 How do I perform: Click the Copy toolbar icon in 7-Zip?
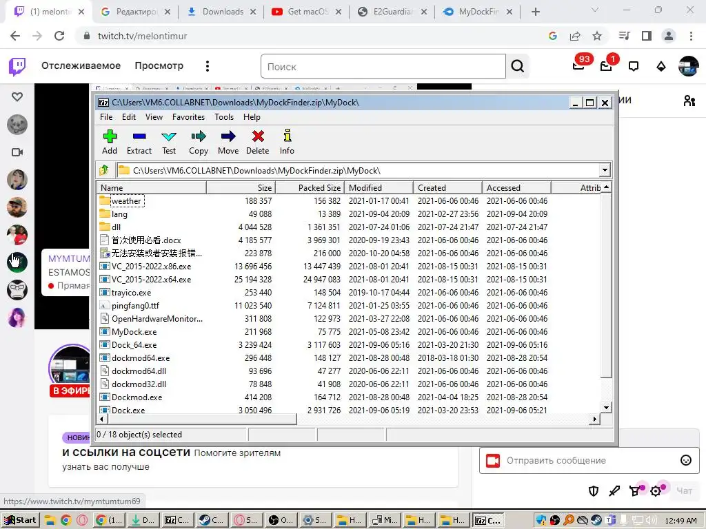tap(199, 142)
